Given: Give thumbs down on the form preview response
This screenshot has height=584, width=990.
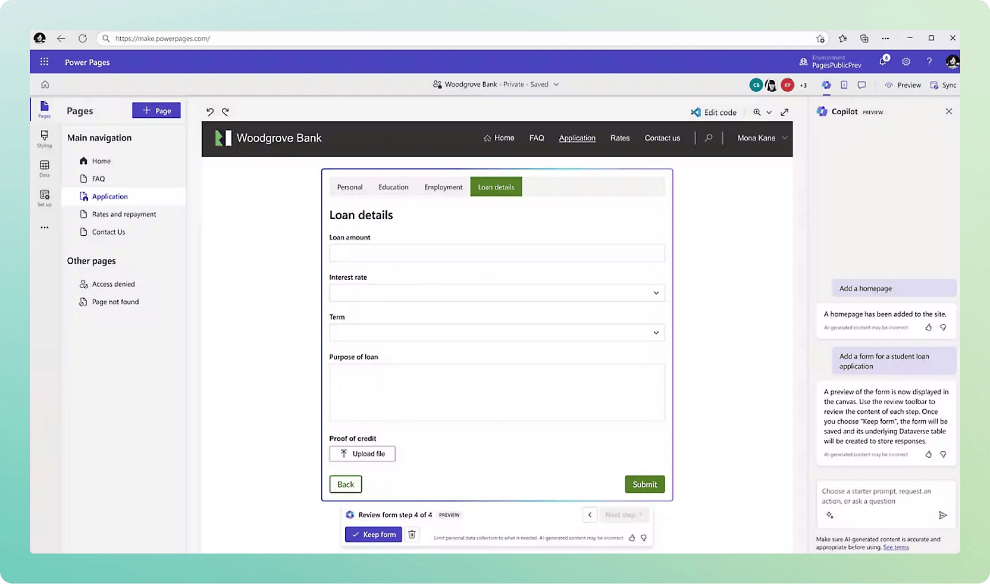Looking at the screenshot, I should (x=943, y=454).
